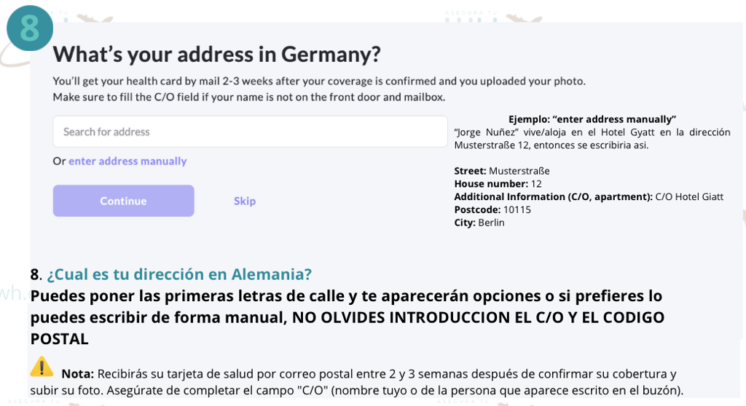Click the Street: Musterstraße example line
This screenshot has width=746, height=406.
pyautogui.click(x=501, y=171)
